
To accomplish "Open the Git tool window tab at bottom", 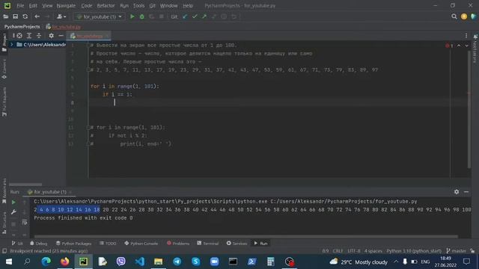I will (x=17, y=244).
